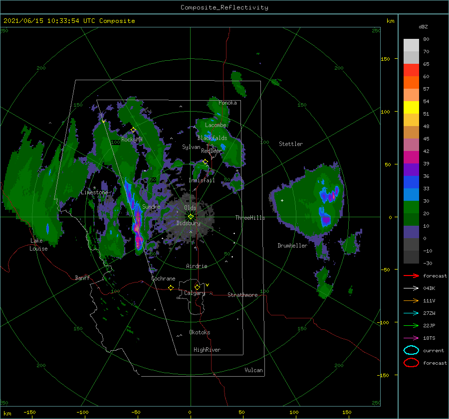Click the dBZ legend heading
Screen dimensions: 449x419
(423, 26)
